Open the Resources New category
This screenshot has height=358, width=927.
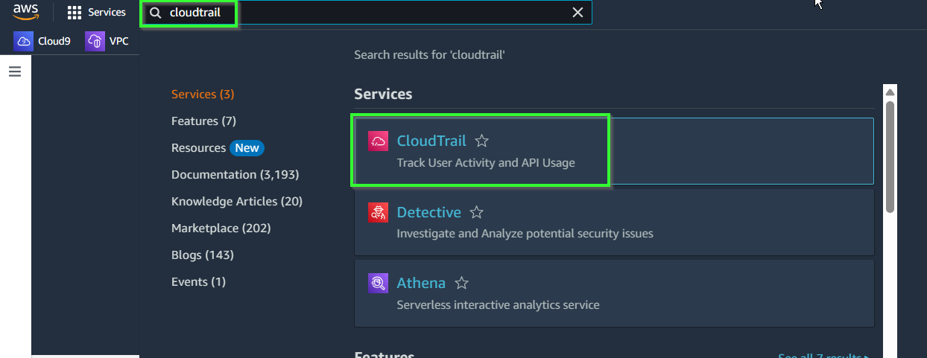[218, 147]
